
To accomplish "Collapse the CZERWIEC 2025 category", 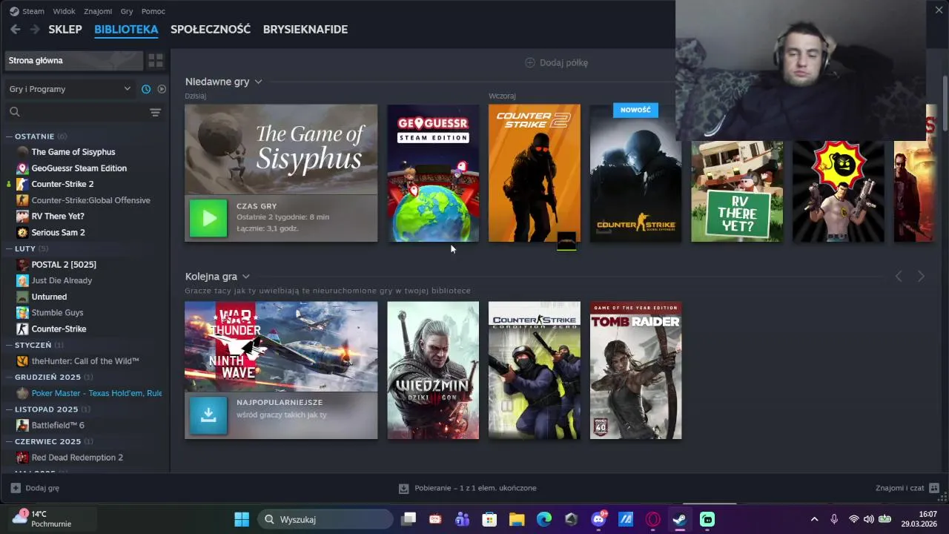I will 10,441.
